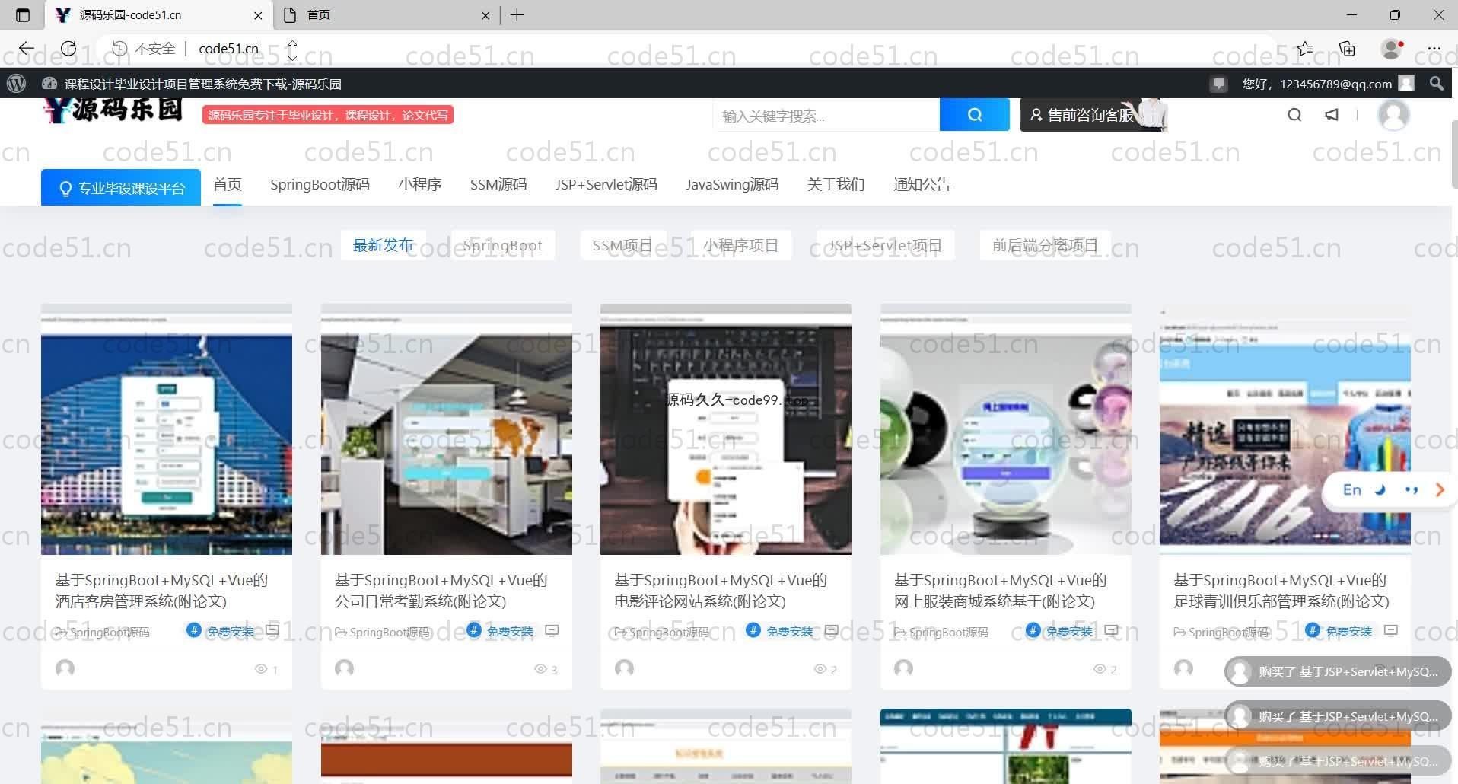Open comment icon on 网上服装商城 card

tap(1112, 631)
